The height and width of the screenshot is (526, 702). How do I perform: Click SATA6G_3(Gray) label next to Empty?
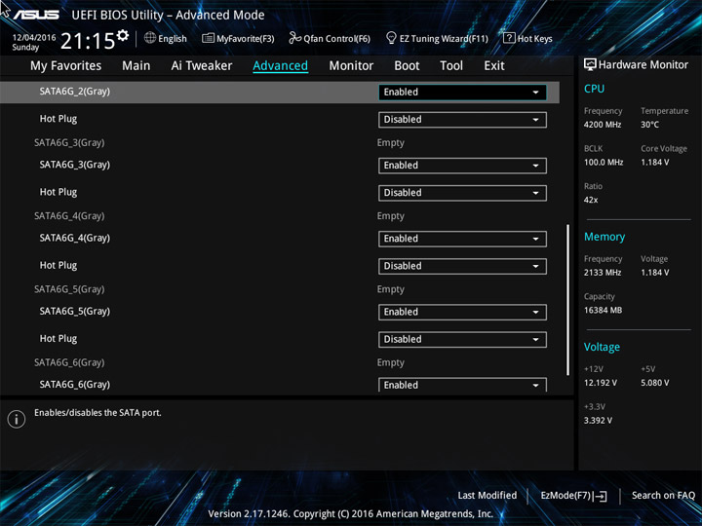pyautogui.click(x=69, y=143)
